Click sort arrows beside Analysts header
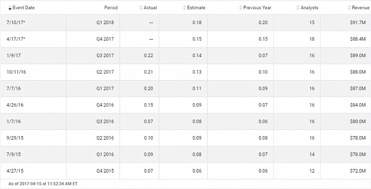This screenshot has height=189, width=371. click(x=298, y=8)
